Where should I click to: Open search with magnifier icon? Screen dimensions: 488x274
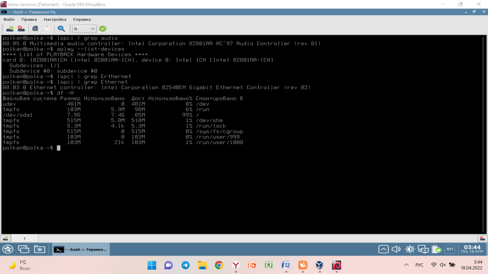coord(61,29)
